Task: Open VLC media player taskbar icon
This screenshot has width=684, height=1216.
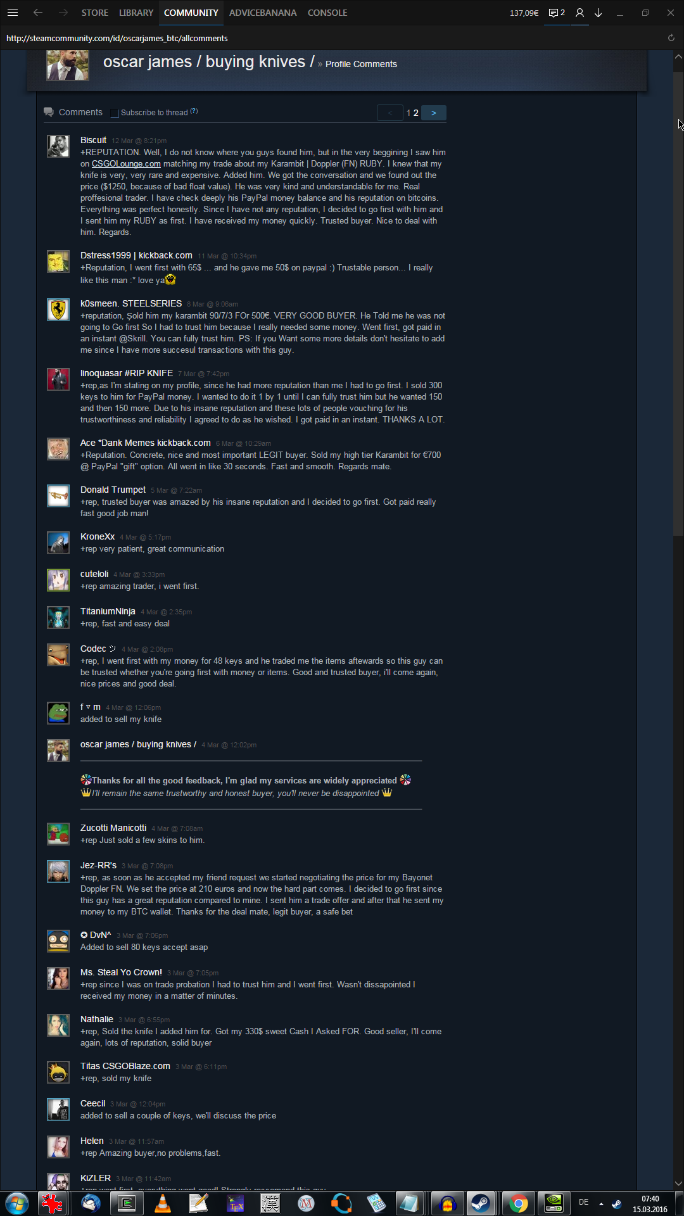Action: 163,1202
